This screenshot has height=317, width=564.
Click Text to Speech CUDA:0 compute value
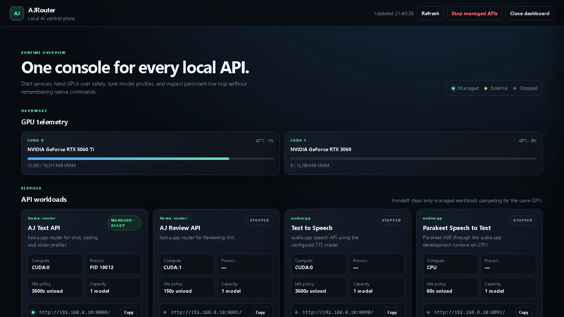click(x=304, y=267)
